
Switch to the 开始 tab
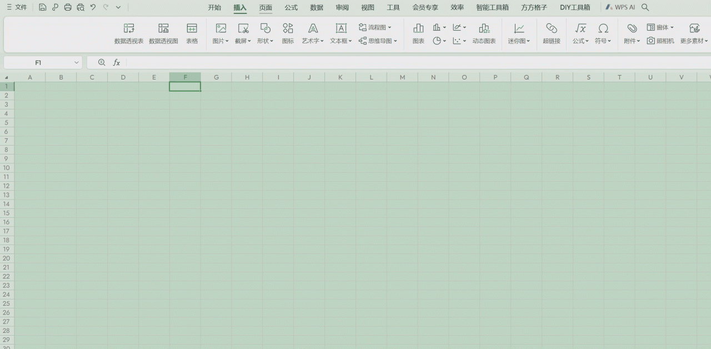tap(214, 8)
